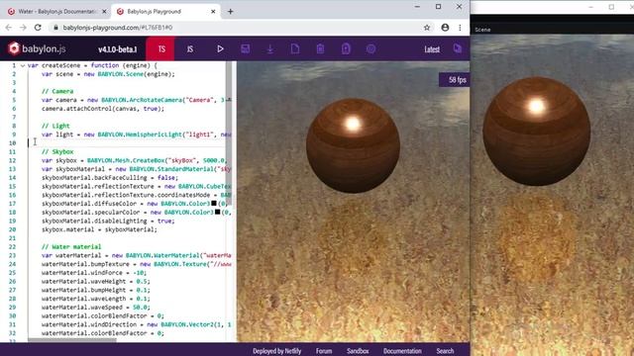This screenshot has height=356, width=634.
Task: Click the address bar URL
Action: [x=118, y=28]
